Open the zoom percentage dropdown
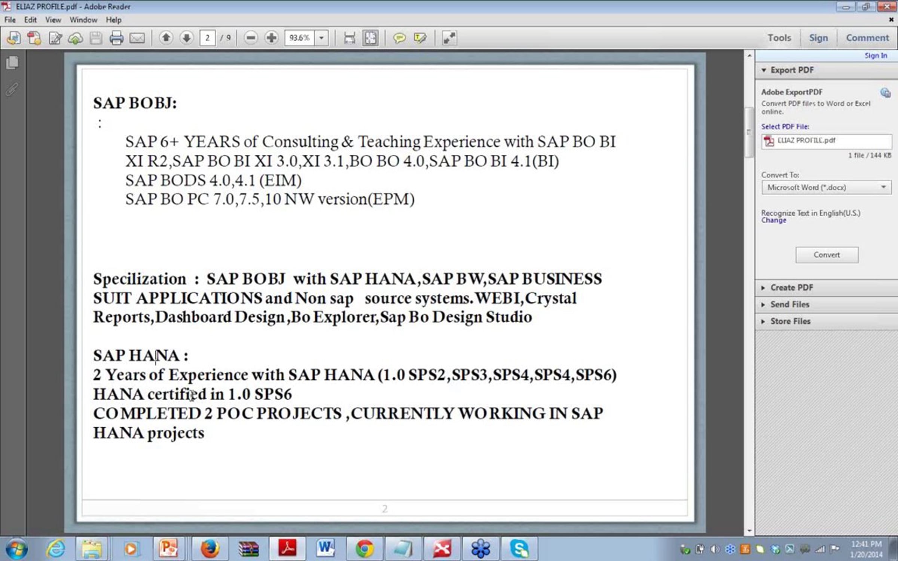Image resolution: width=898 pixels, height=561 pixels. (x=321, y=38)
